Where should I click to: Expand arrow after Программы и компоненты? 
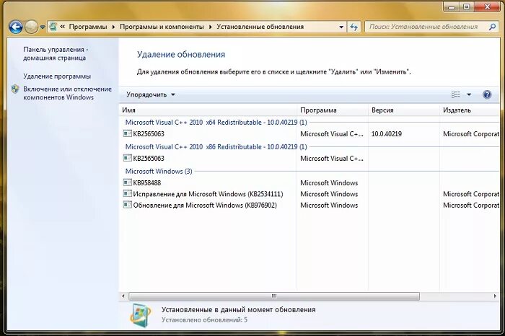pyautogui.click(x=211, y=27)
